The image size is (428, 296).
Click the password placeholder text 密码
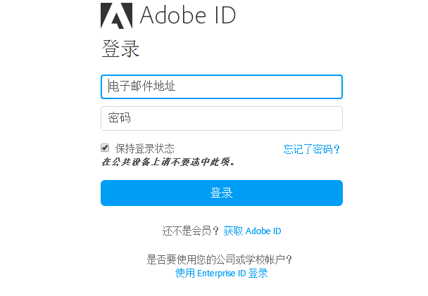click(119, 117)
